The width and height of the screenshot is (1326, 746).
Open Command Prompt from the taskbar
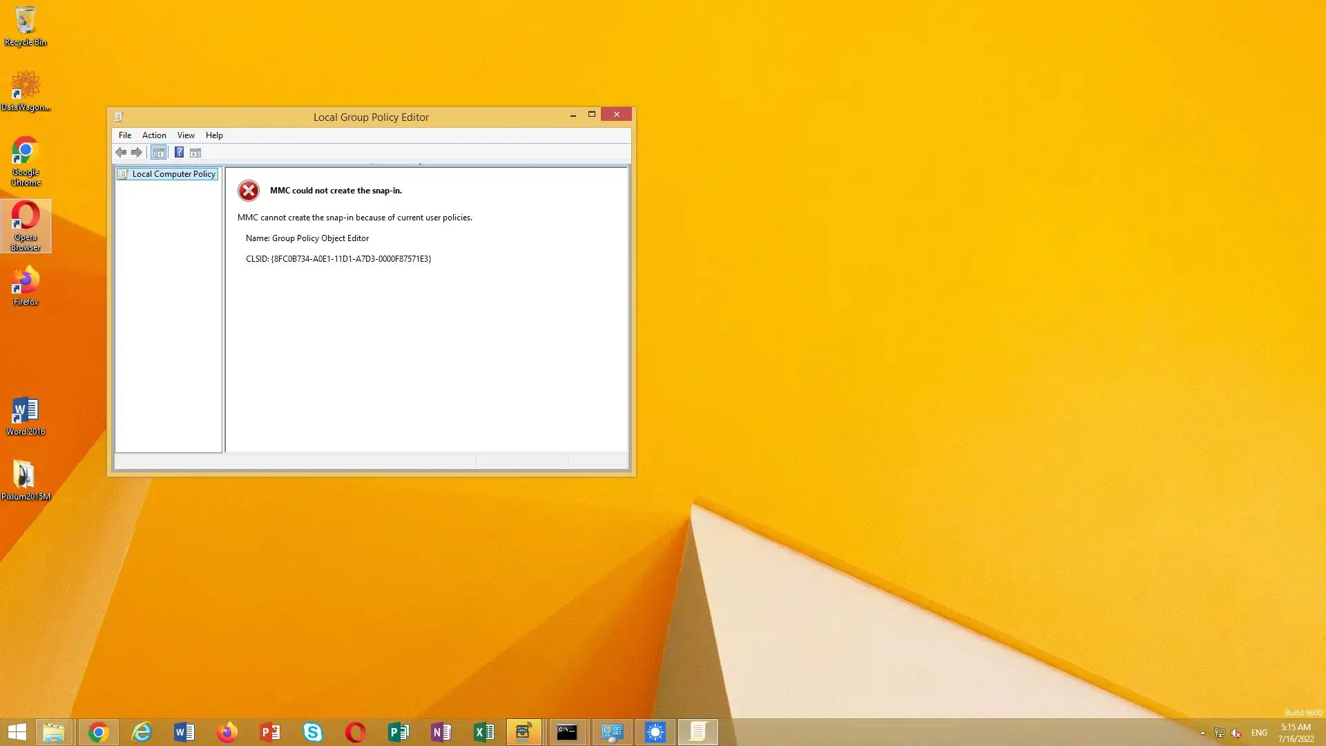[567, 732]
